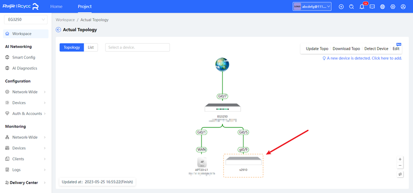The image size is (413, 193).
Task: Open the abcdefg@111 account dropdown
Action: (312, 7)
